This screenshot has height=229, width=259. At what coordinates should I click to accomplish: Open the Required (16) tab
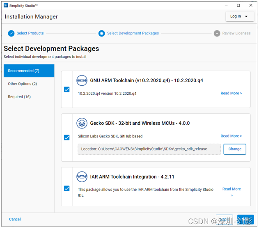coord(19,97)
